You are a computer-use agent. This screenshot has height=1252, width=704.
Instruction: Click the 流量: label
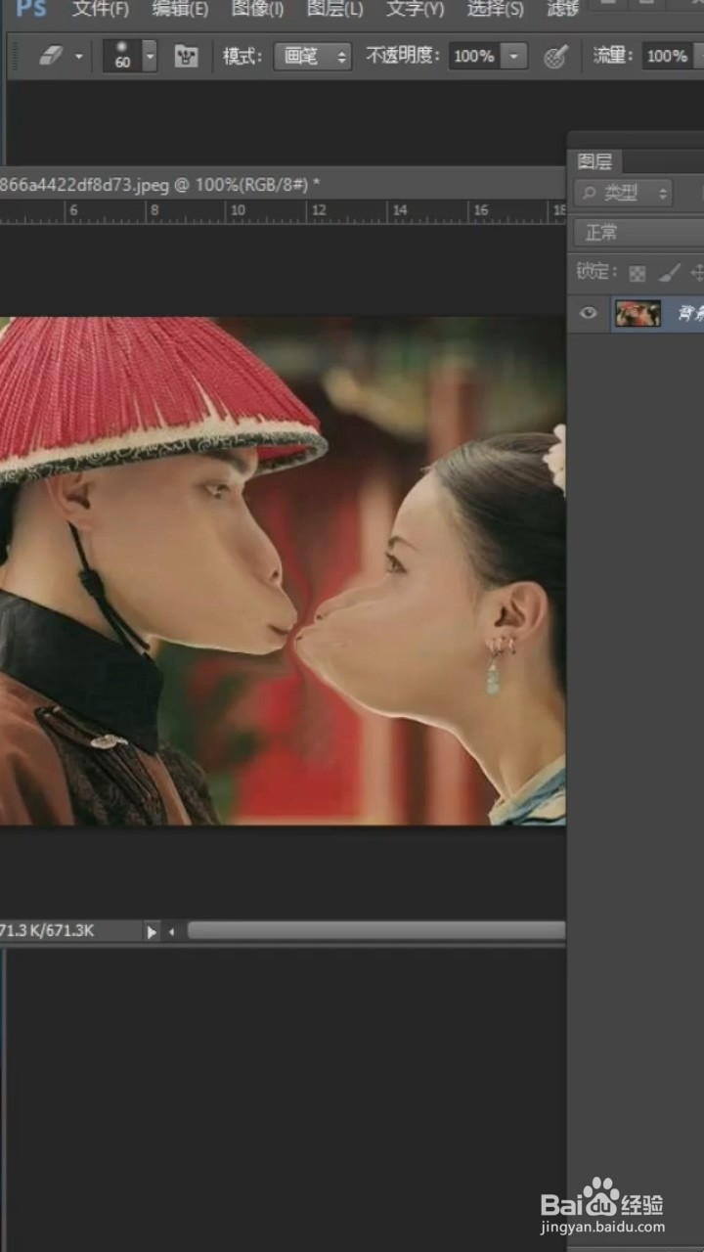click(x=614, y=57)
